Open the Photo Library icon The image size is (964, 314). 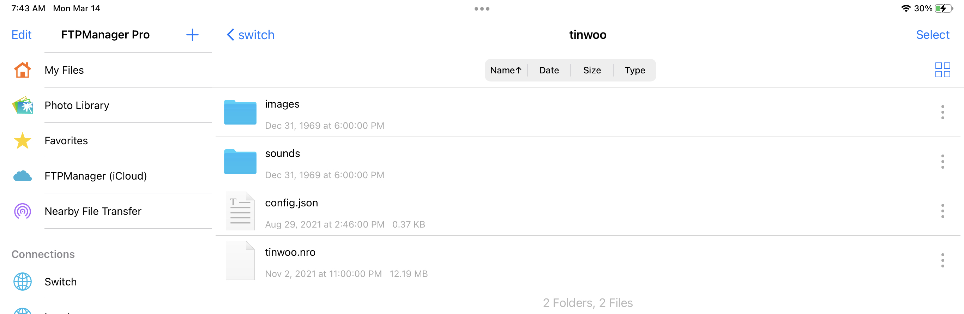coord(23,105)
